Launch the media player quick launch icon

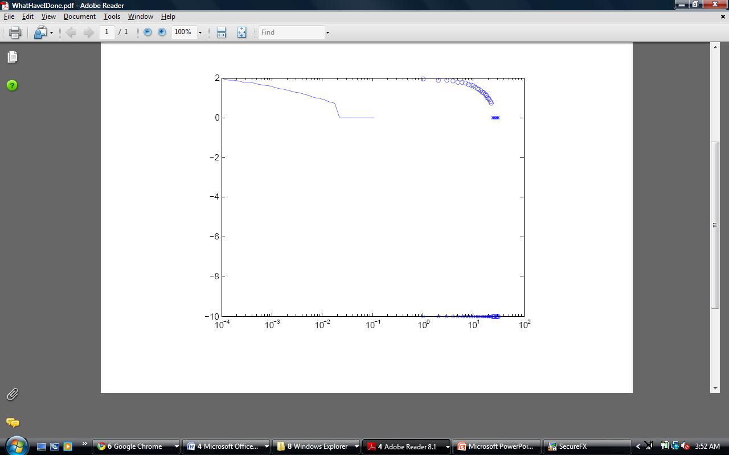[68, 446]
